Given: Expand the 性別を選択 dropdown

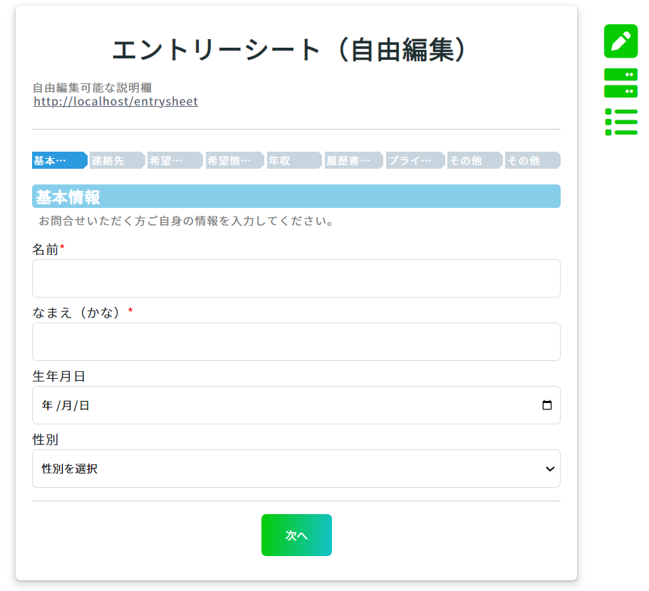Looking at the screenshot, I should [x=296, y=469].
